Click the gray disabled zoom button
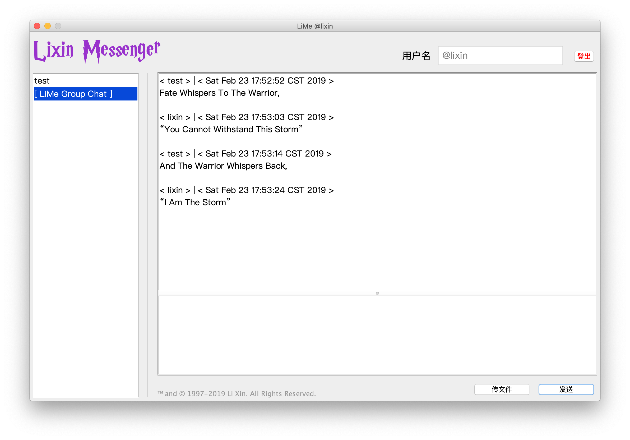This screenshot has width=630, height=440. pyautogui.click(x=58, y=26)
